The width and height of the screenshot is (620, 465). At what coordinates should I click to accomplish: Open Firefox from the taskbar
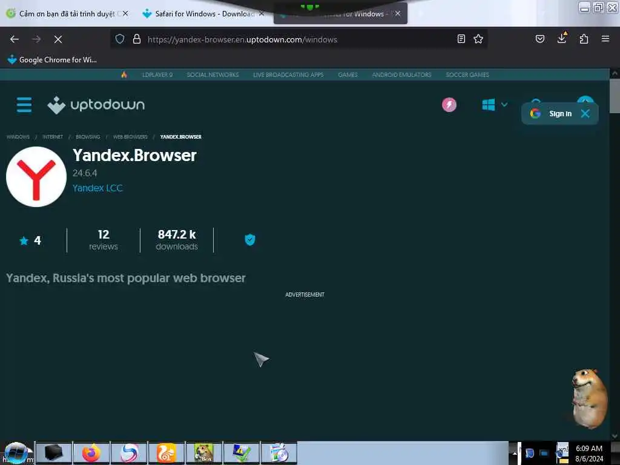(91, 453)
